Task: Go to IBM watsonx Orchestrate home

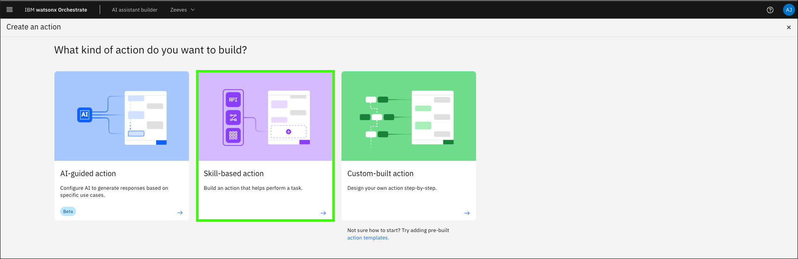Action: click(x=56, y=10)
